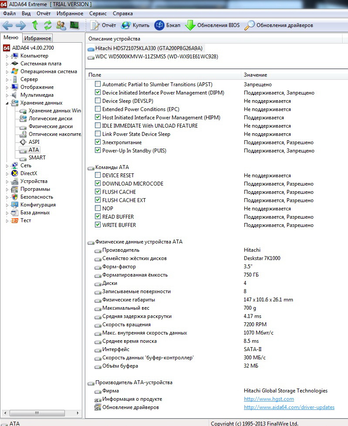Expand the Компьютер tree node
This screenshot has width=348, height=426.
click(x=7, y=56)
